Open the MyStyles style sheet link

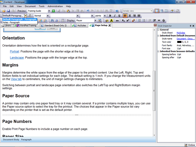181,33
